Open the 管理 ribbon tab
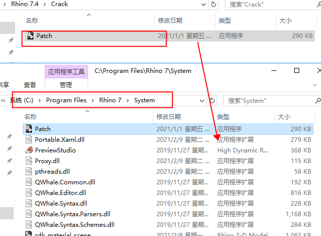The width and height of the screenshot is (321, 236). coord(66,85)
